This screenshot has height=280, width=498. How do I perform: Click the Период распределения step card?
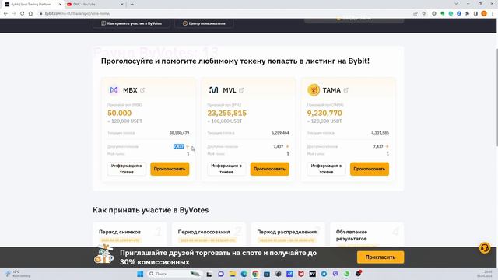pos(288,235)
